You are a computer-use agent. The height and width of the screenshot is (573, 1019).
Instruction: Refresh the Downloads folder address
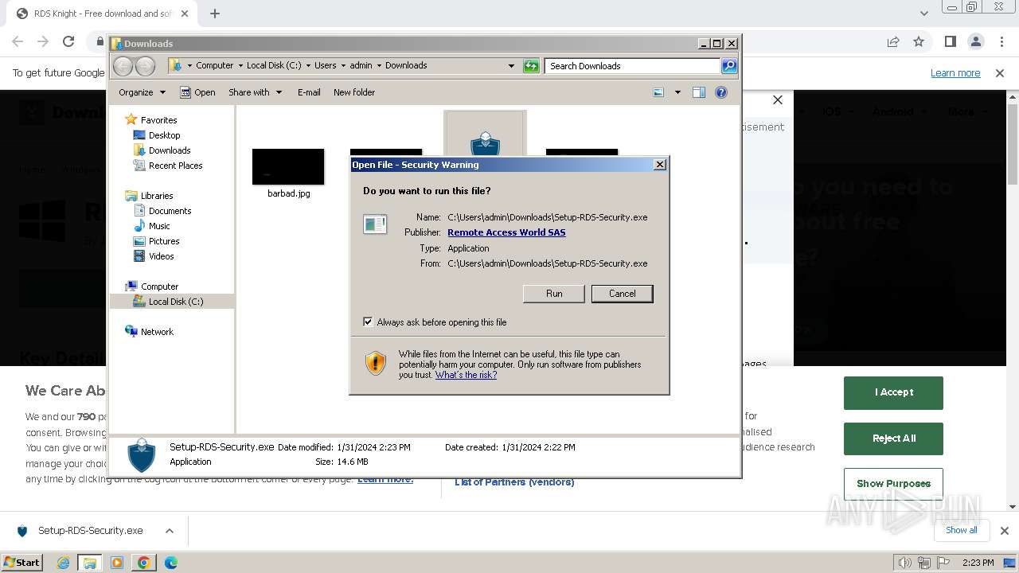coord(531,66)
